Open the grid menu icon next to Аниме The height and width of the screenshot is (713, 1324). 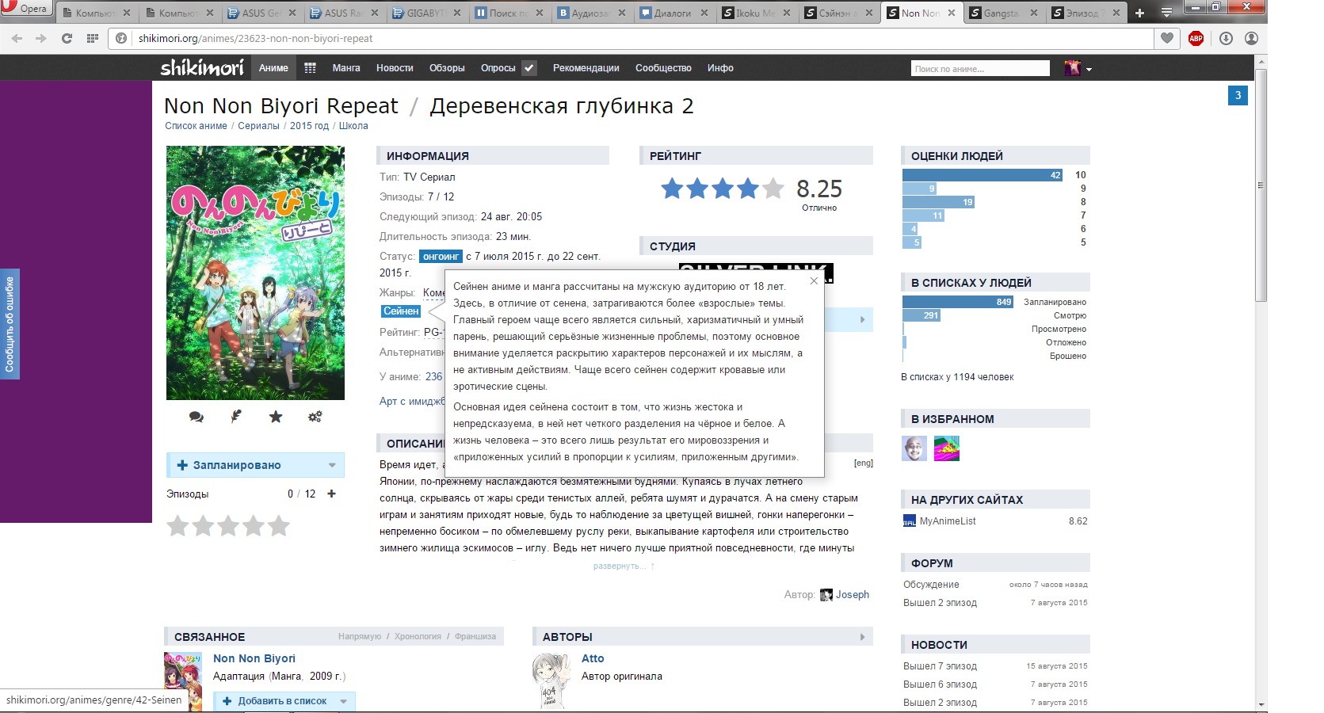tap(310, 68)
